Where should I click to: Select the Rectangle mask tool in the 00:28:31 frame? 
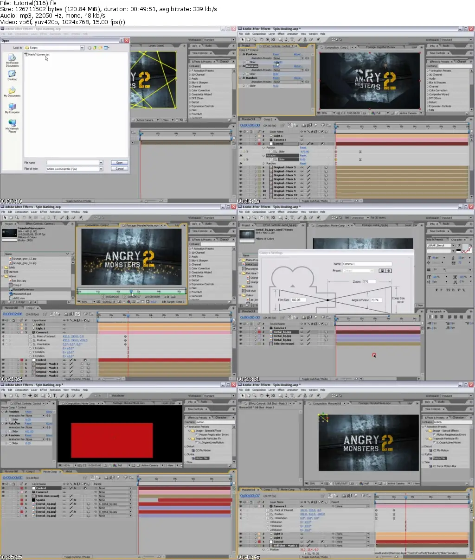(x=281, y=217)
